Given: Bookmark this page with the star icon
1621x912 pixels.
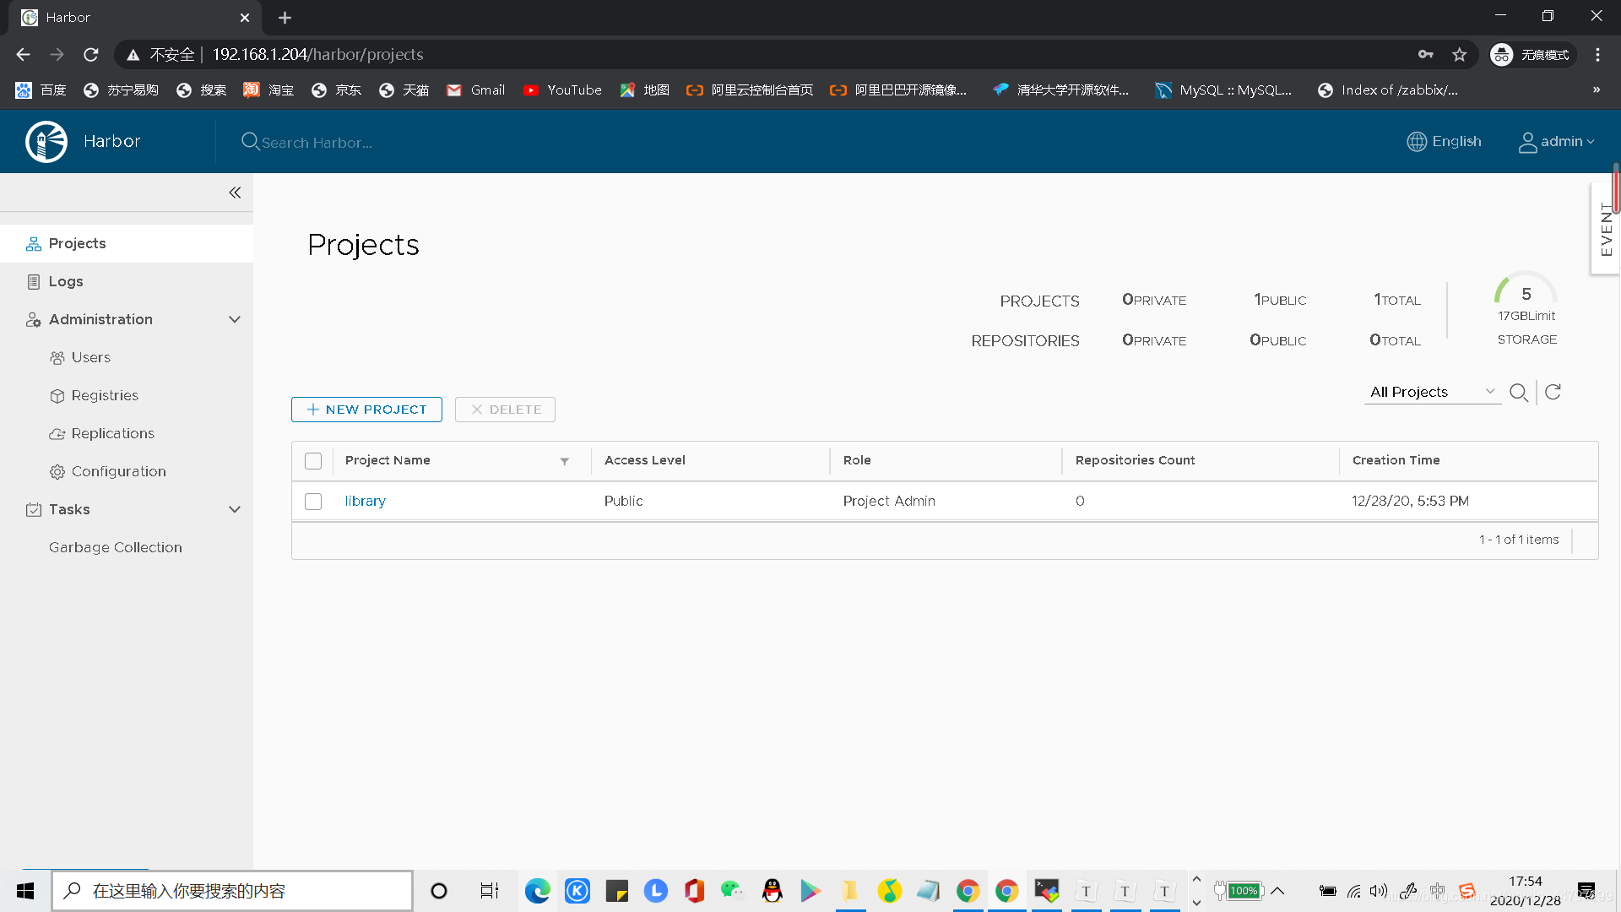Looking at the screenshot, I should (x=1460, y=55).
